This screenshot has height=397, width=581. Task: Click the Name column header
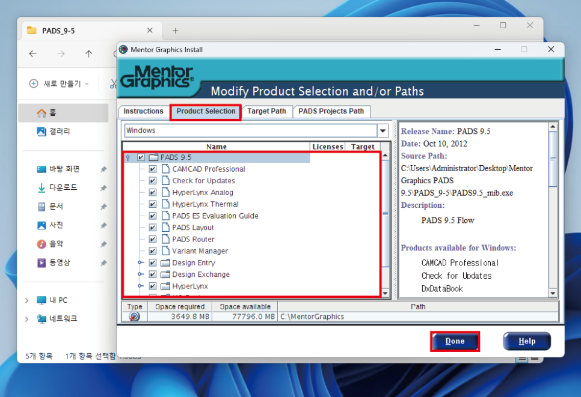pos(217,147)
